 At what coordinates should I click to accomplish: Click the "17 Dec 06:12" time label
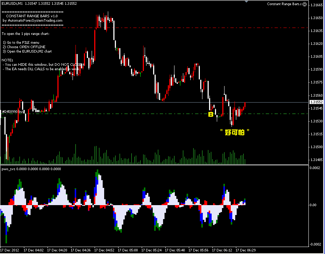223,250
